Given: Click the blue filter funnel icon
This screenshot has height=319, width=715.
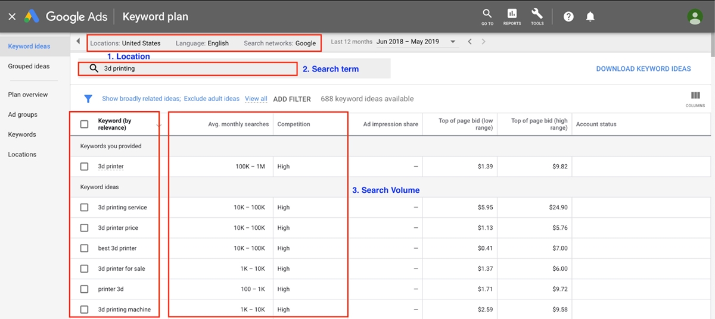Looking at the screenshot, I should [88, 99].
